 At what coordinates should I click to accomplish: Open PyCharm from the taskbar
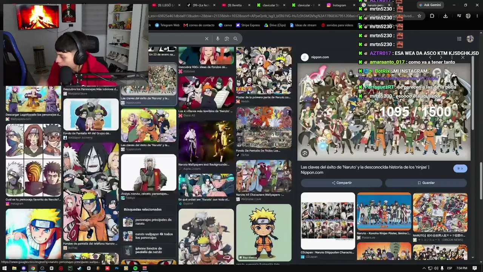[x=70, y=268]
